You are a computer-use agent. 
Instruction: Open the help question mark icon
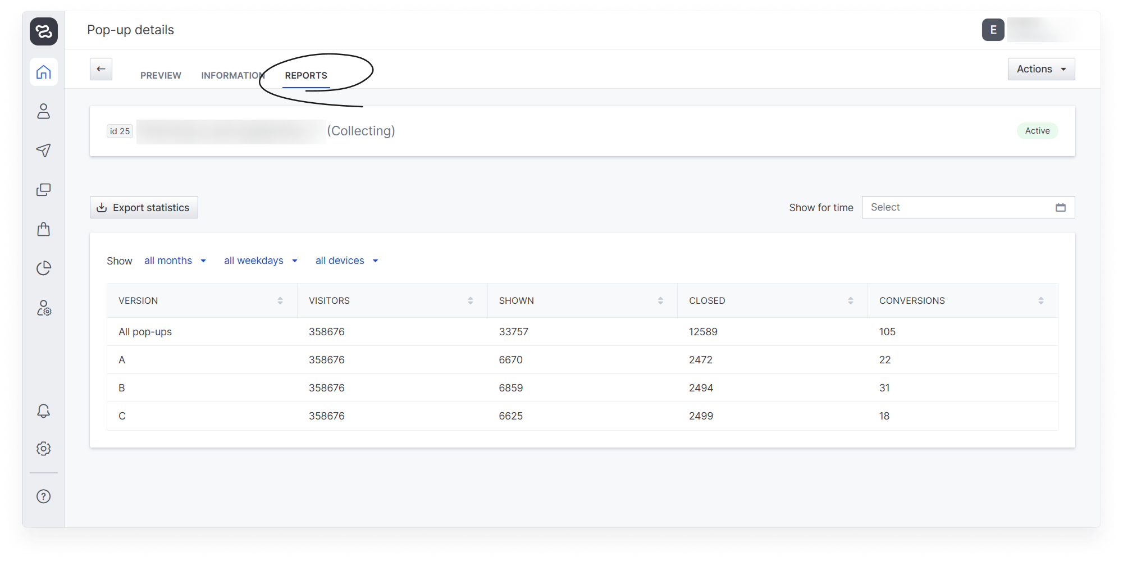pos(44,496)
